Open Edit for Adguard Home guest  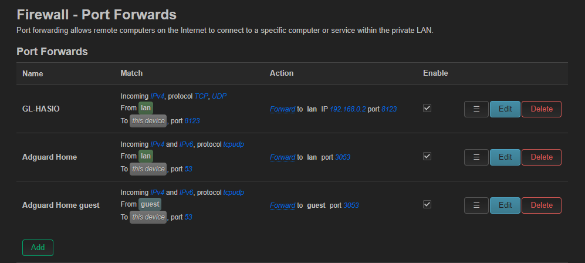point(505,205)
